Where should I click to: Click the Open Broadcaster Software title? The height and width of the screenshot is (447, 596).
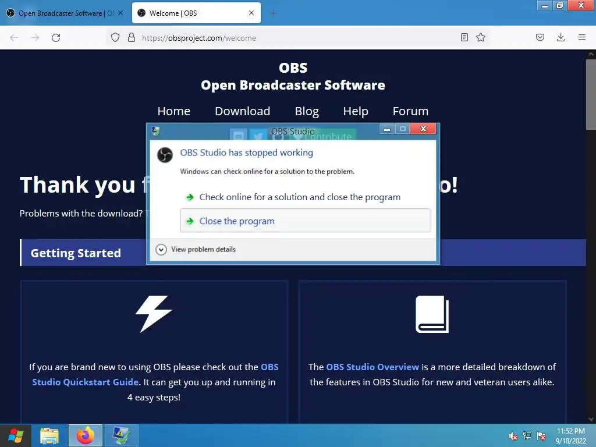(293, 85)
